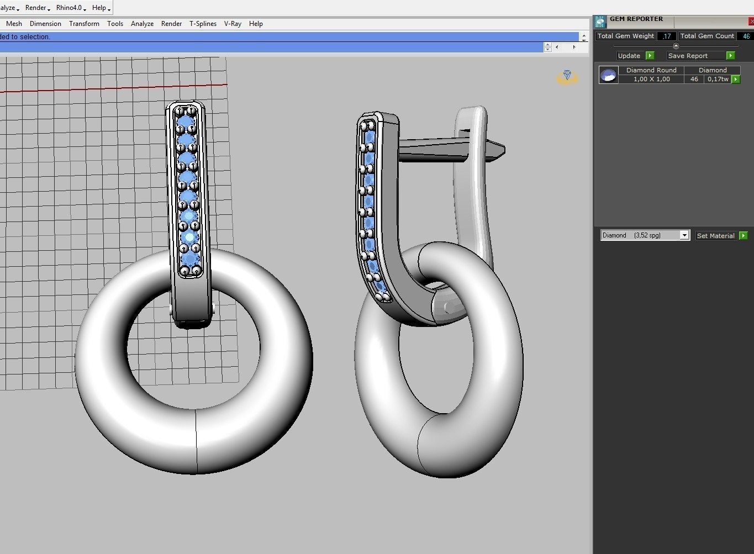
Task: Click the green arrow next to Set Material
Action: pyautogui.click(x=744, y=236)
